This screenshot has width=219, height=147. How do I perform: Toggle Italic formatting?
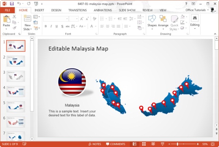[x=51, y=26]
